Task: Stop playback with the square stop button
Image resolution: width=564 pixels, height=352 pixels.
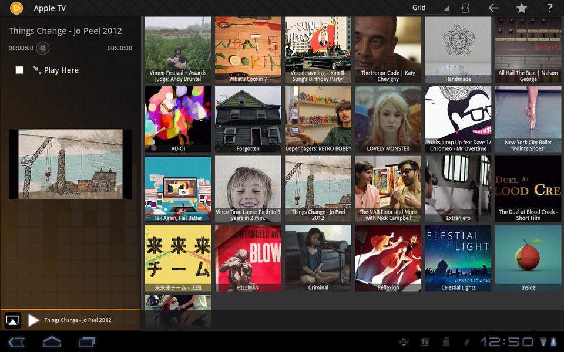Action: tap(19, 70)
